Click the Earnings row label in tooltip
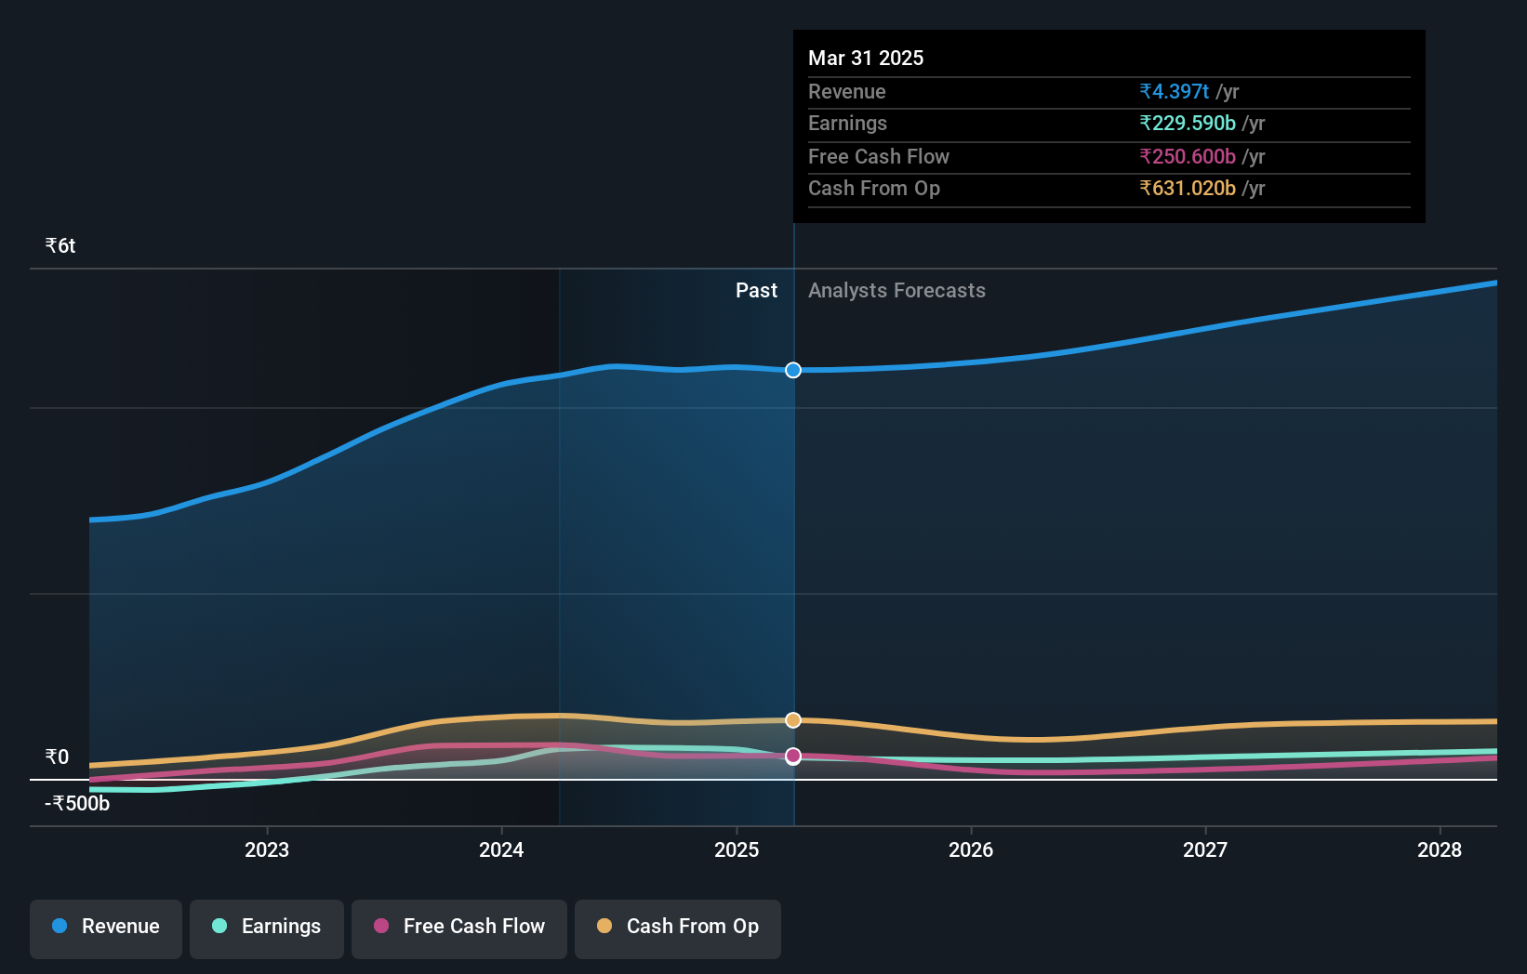 pos(847,123)
